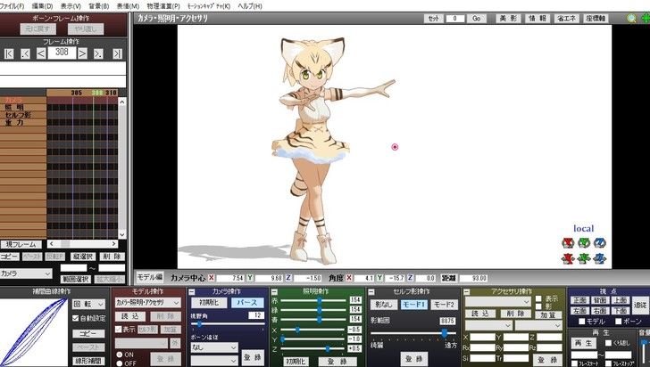Open the 表示(V) menu
650x367 pixels.
[71, 6]
